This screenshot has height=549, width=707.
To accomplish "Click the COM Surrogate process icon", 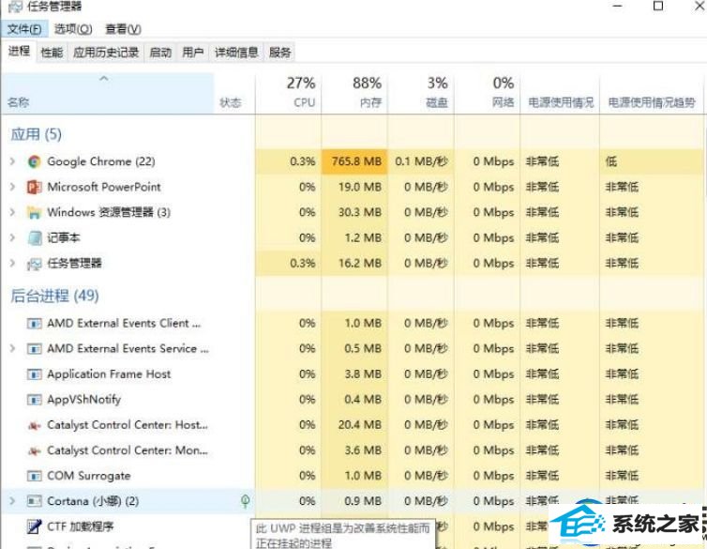I will tap(35, 476).
